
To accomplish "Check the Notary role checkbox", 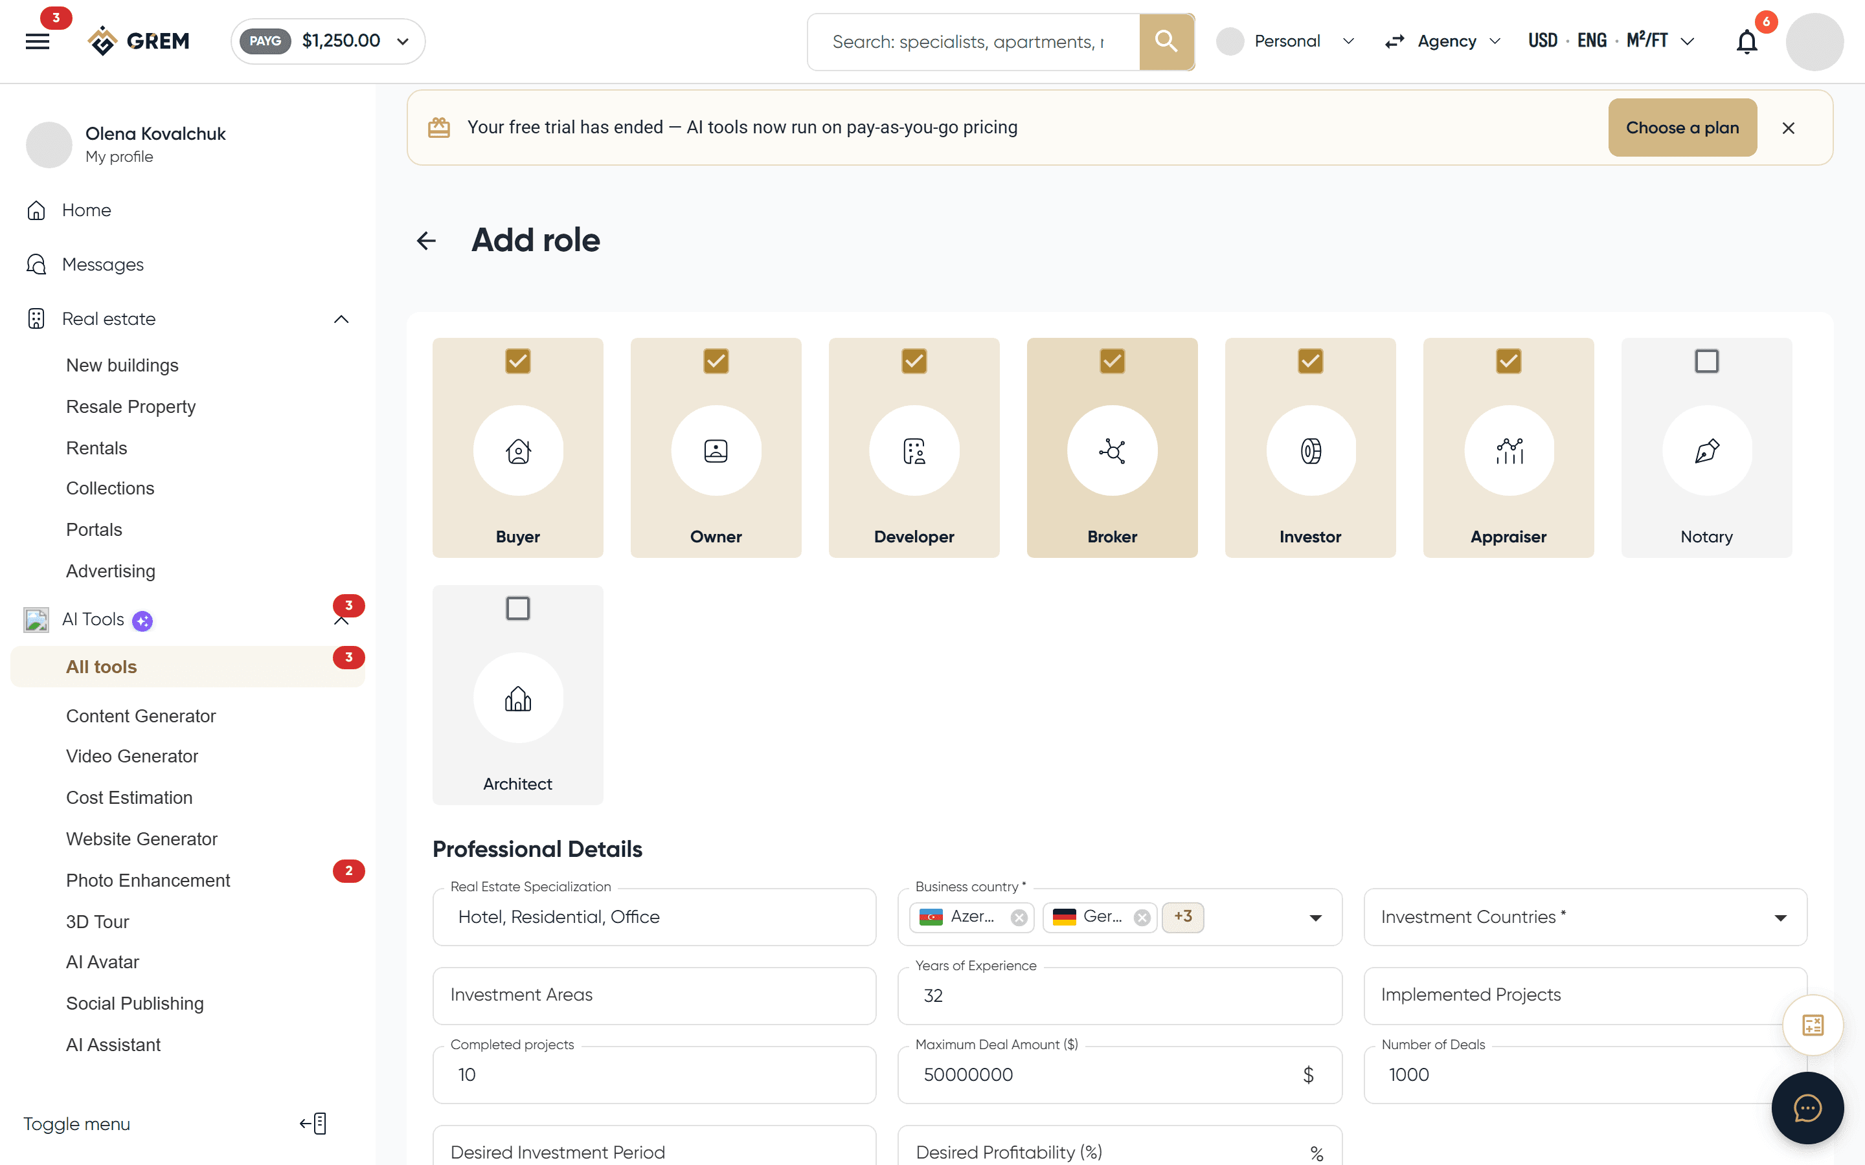I will 1706,361.
